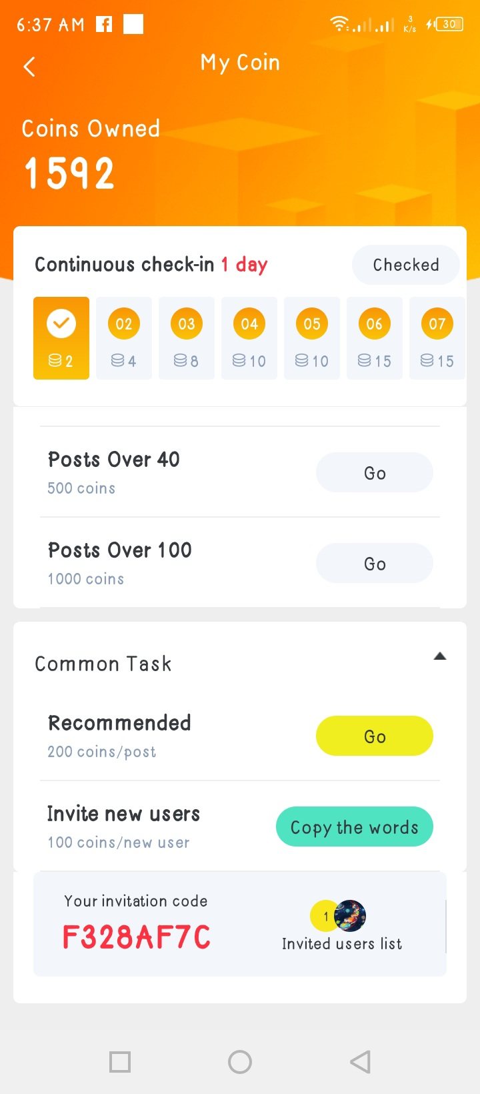480x1094 pixels.
Task: Tap the back arrow on My Coin
Action: pos(29,66)
